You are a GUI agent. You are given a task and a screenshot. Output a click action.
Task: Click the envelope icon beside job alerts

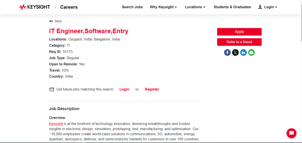(x=52, y=89)
